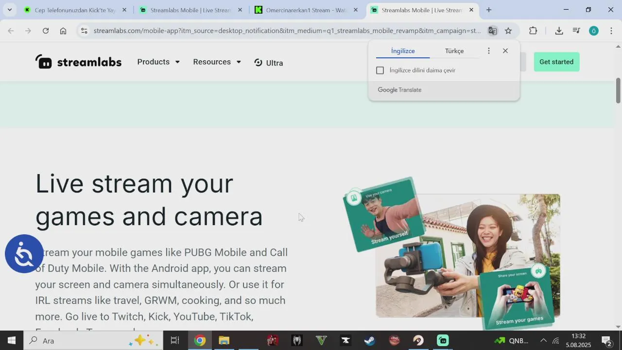This screenshot has width=622, height=350.
Task: Close the Google Translate popup
Action: pos(505,51)
